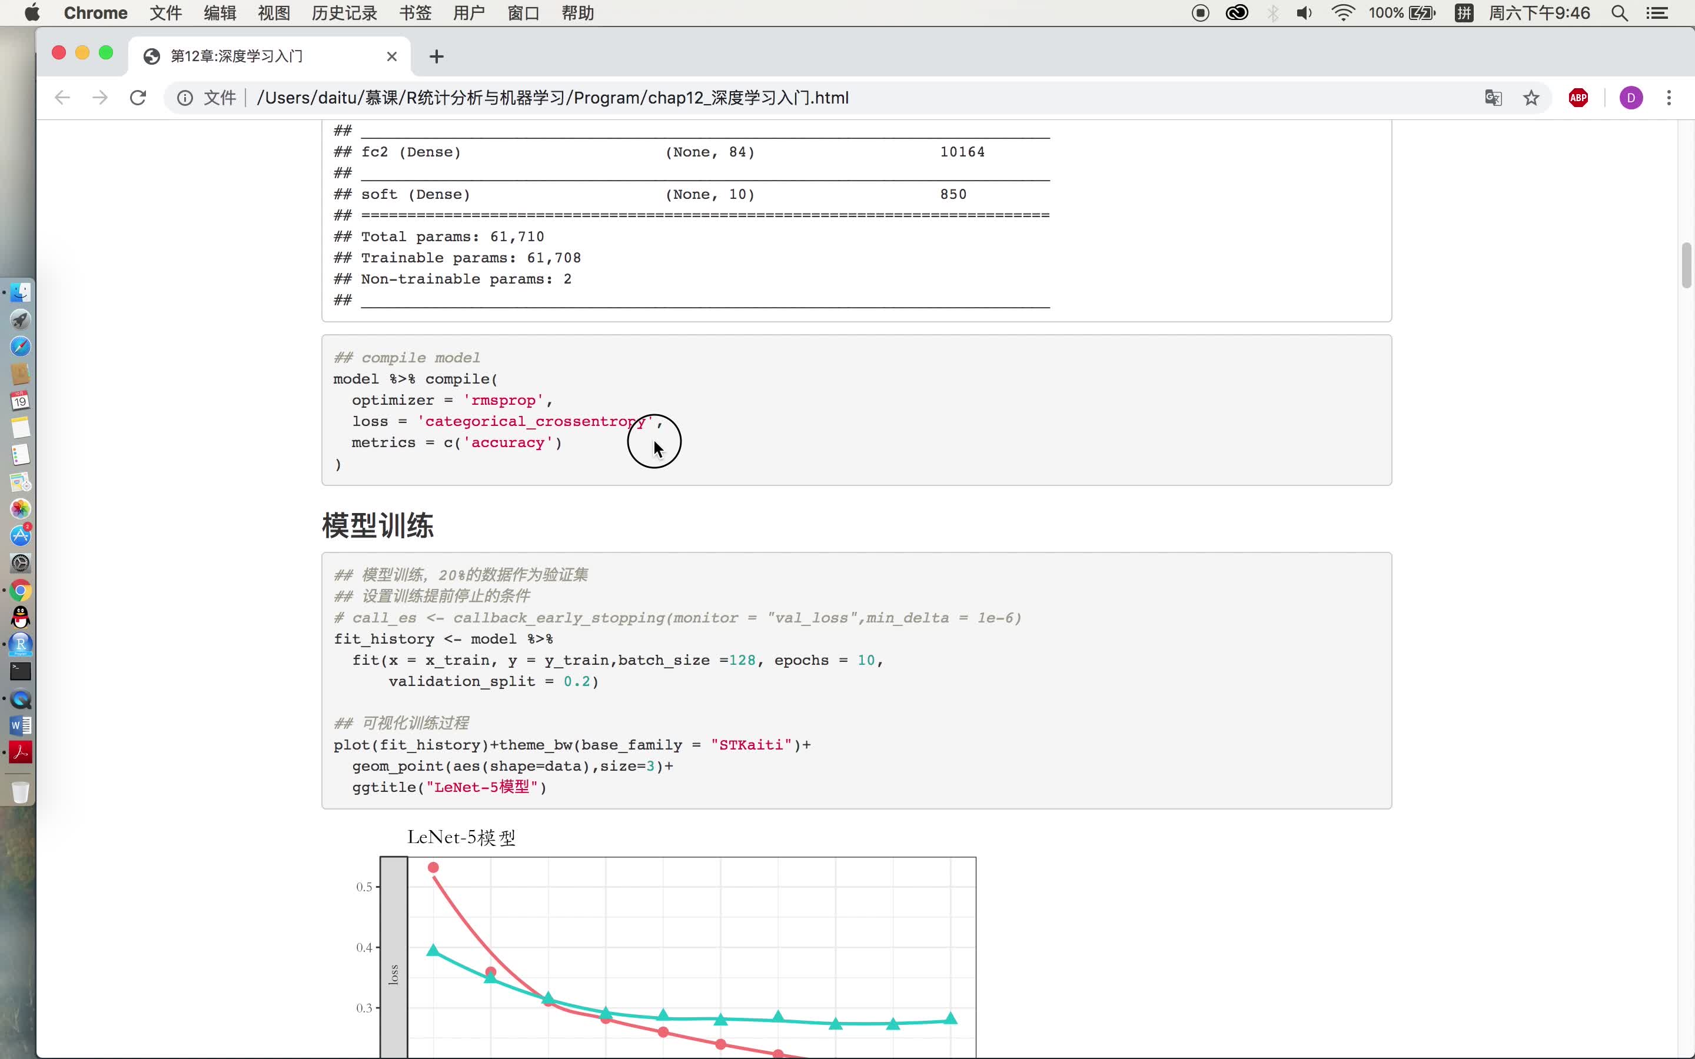The width and height of the screenshot is (1695, 1059).
Task: Click the page vertical scrollbar thumb
Action: coord(1686,265)
